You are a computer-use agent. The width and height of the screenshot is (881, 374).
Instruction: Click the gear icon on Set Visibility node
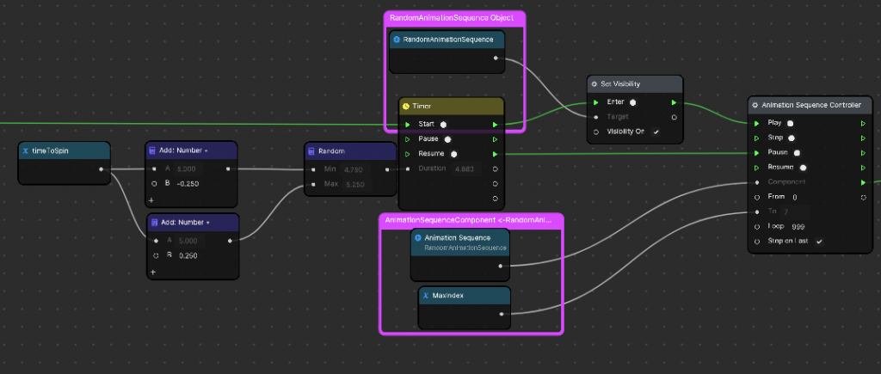coord(595,83)
